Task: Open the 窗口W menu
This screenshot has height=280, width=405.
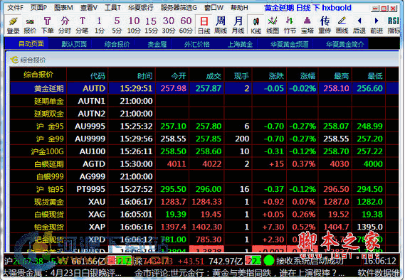Action: tap(214, 8)
